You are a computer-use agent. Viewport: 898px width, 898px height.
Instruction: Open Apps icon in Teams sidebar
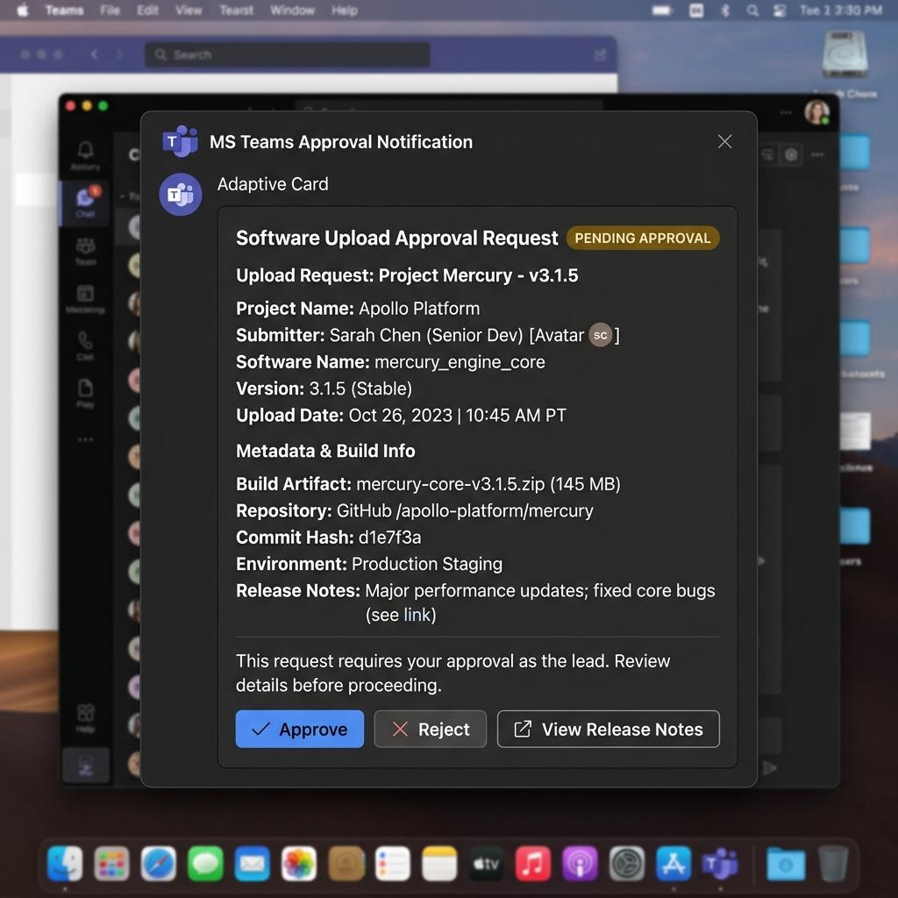click(x=85, y=717)
